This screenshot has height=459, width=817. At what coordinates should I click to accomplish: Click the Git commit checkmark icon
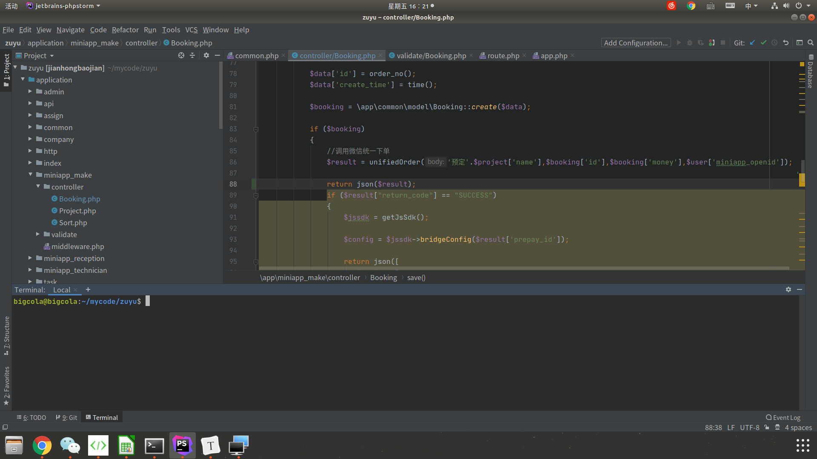[763, 43]
